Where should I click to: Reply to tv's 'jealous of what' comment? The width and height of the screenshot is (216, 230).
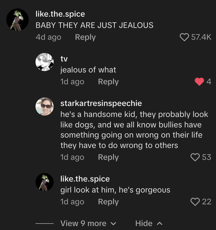[108, 82]
